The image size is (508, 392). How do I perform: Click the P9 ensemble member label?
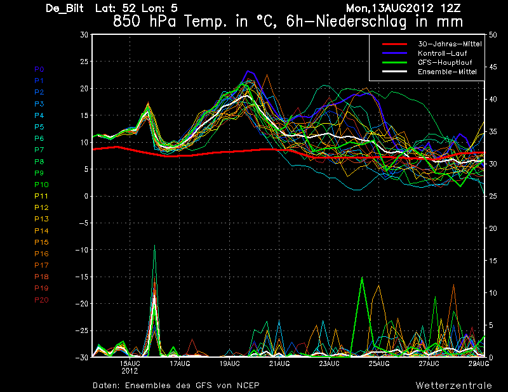(x=39, y=173)
